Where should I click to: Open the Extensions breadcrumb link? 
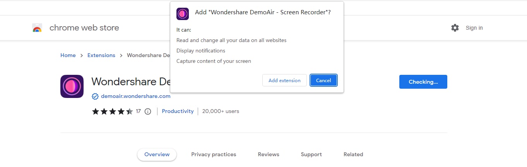pyautogui.click(x=101, y=55)
